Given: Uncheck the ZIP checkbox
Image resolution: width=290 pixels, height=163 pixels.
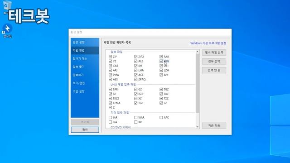Looking at the screenshot, I should (111, 57).
